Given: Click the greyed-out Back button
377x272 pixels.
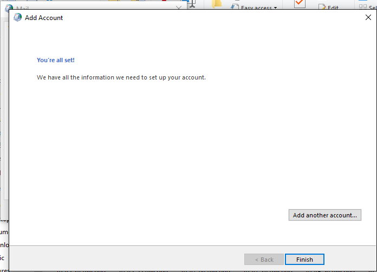Looking at the screenshot, I should (x=264, y=260).
